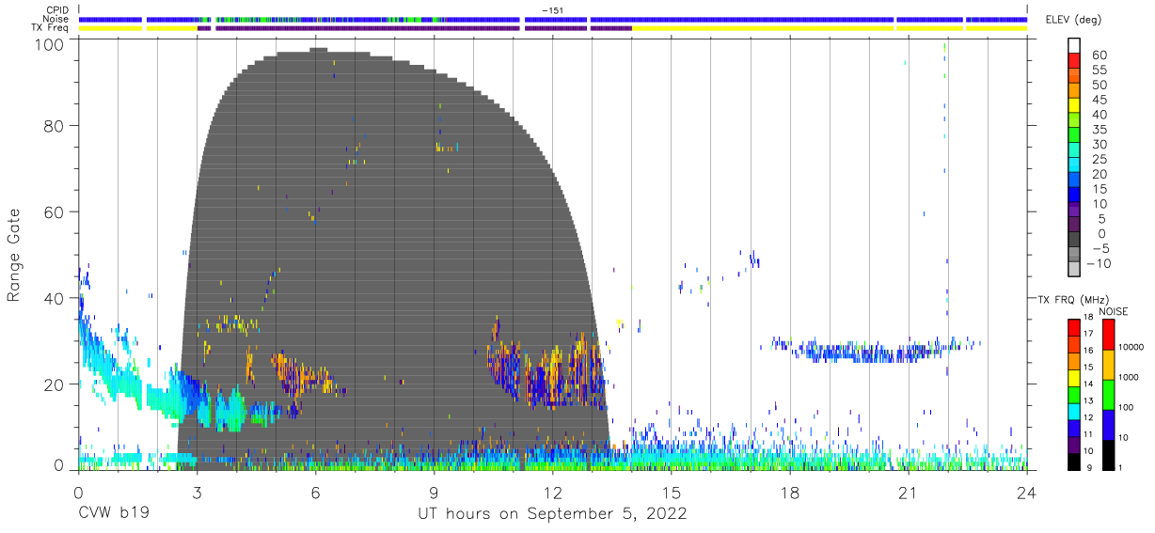The image size is (1155, 533).
Task: Select the yellow 40–45 degree elevation color segment
Action: (x=1074, y=107)
